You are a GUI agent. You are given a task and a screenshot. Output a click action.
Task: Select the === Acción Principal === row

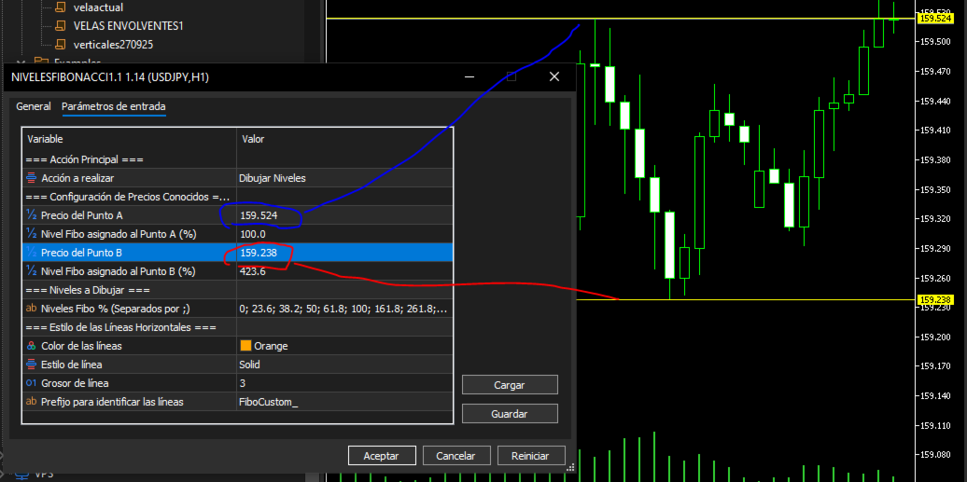pyautogui.click(x=237, y=159)
